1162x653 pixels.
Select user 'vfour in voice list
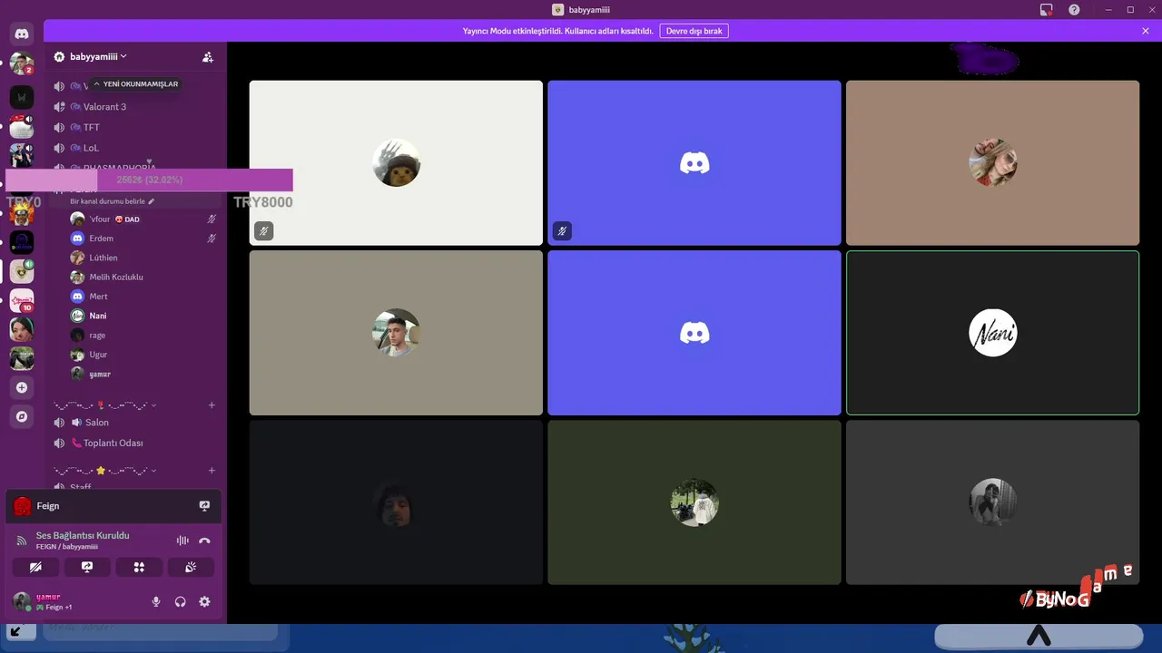click(x=144, y=219)
